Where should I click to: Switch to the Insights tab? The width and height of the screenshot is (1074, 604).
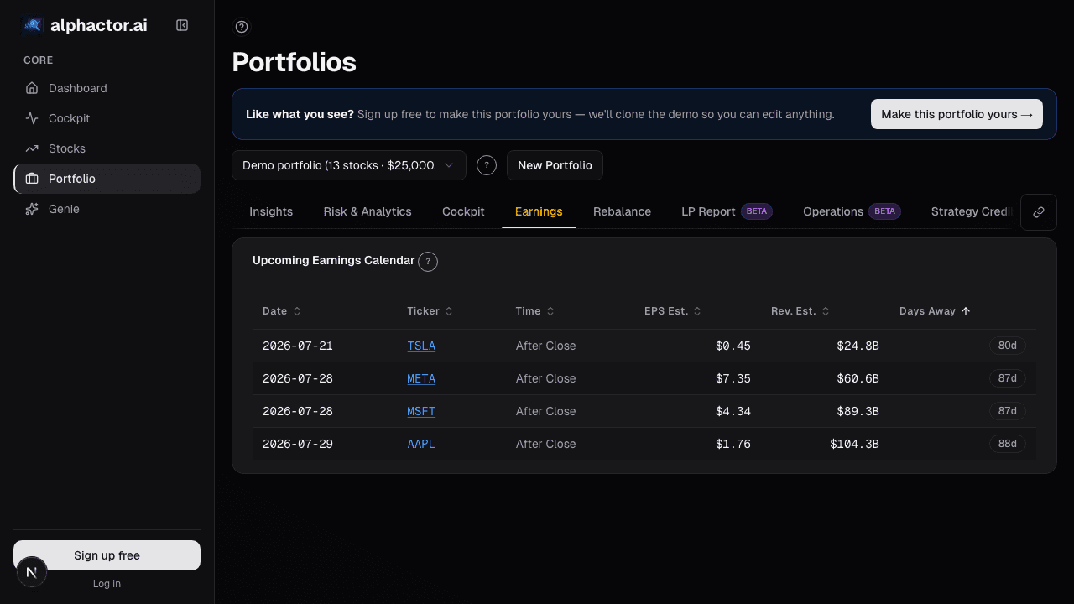[271, 211]
